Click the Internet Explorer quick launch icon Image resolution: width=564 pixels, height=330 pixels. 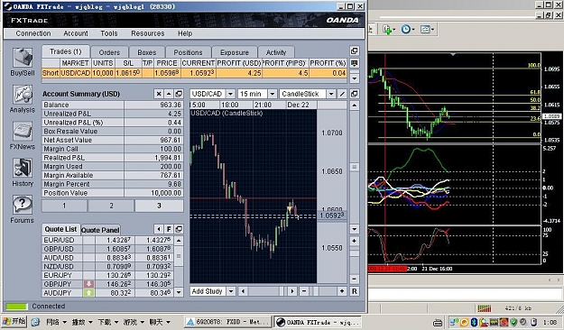(35, 322)
